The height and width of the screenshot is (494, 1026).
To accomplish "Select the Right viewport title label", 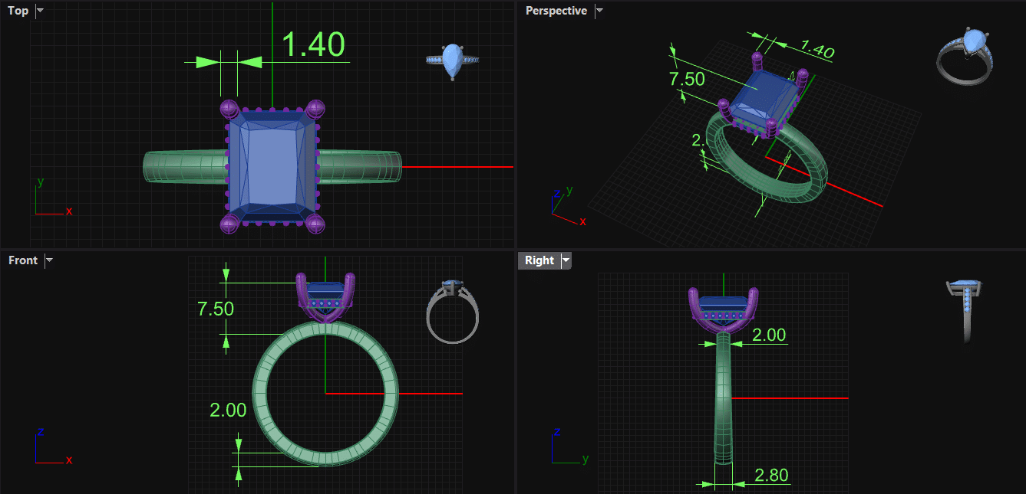I will (539, 260).
